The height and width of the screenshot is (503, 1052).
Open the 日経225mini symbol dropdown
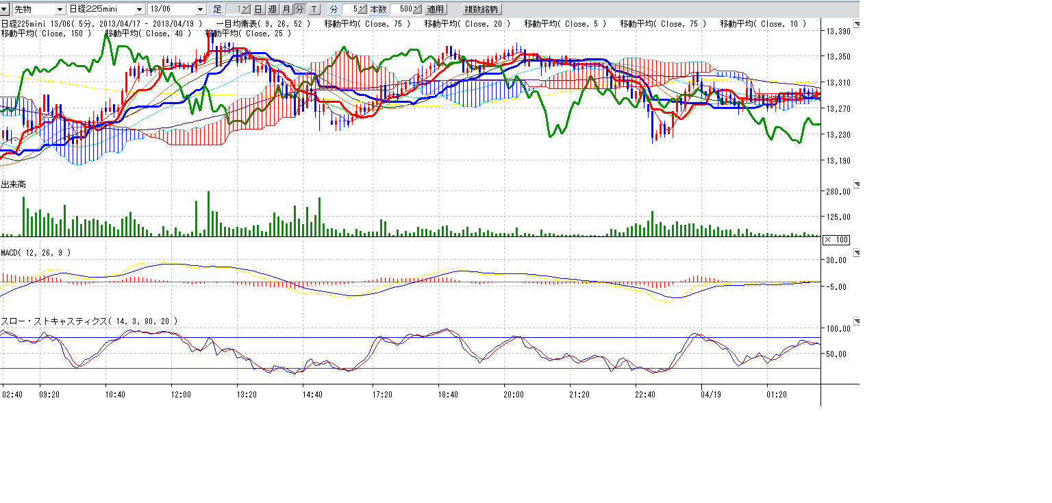point(140,10)
